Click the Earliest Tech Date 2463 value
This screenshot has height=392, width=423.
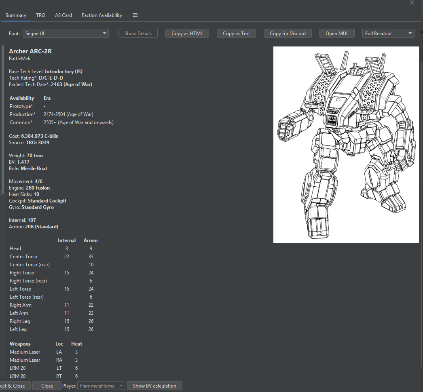pyautogui.click(x=72, y=84)
